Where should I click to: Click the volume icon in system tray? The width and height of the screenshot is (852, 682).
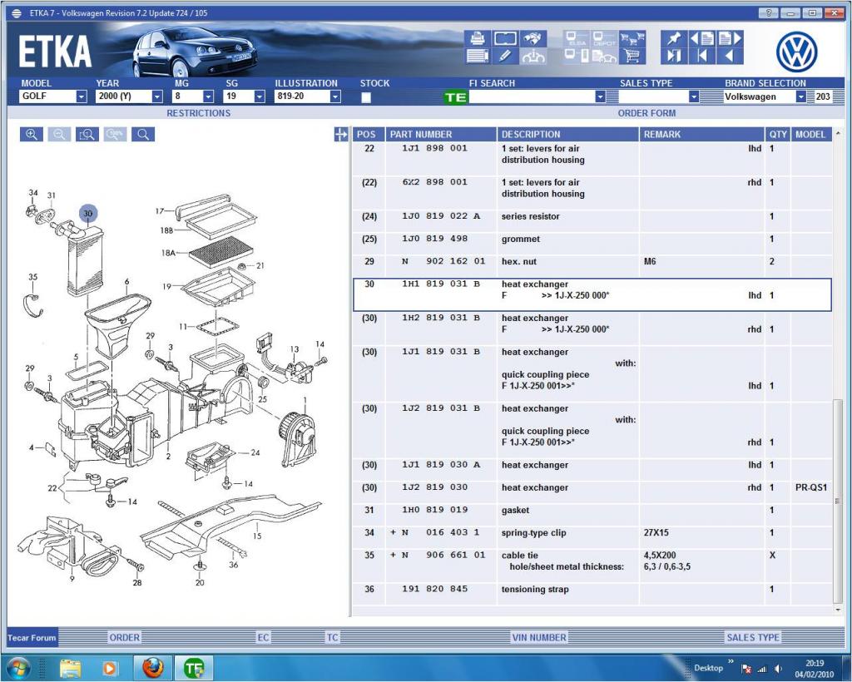click(x=779, y=669)
